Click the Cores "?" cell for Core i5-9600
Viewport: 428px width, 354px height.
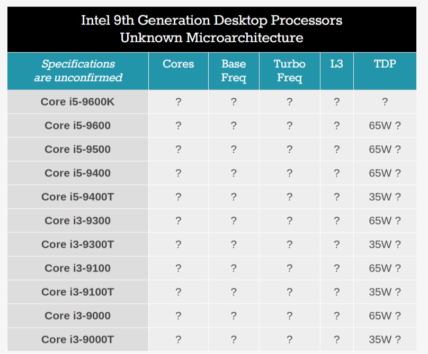tap(178, 126)
